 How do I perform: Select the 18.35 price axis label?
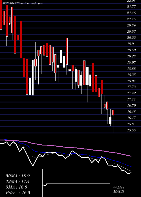tap(131, 75)
